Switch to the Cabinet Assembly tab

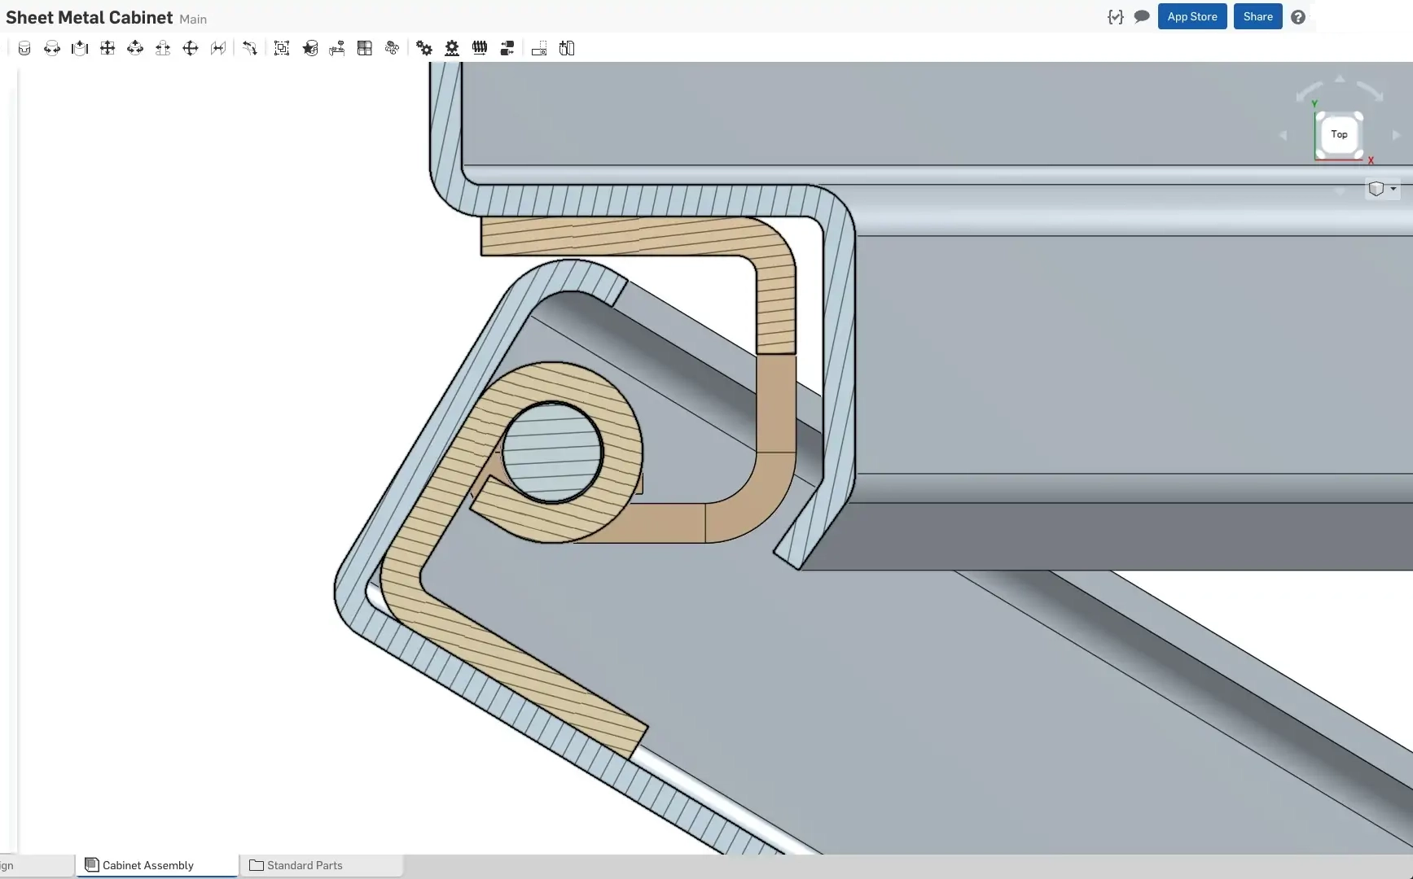pyautogui.click(x=147, y=865)
